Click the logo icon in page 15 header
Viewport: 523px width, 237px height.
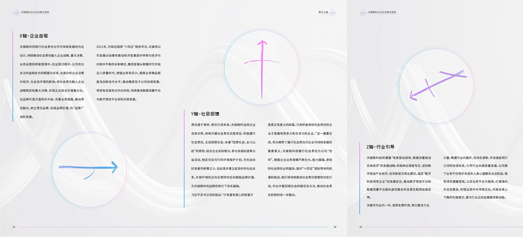click(x=363, y=12)
